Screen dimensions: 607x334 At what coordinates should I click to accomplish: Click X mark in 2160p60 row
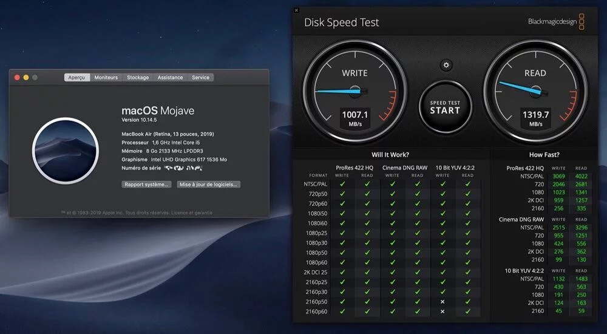pos(443,311)
